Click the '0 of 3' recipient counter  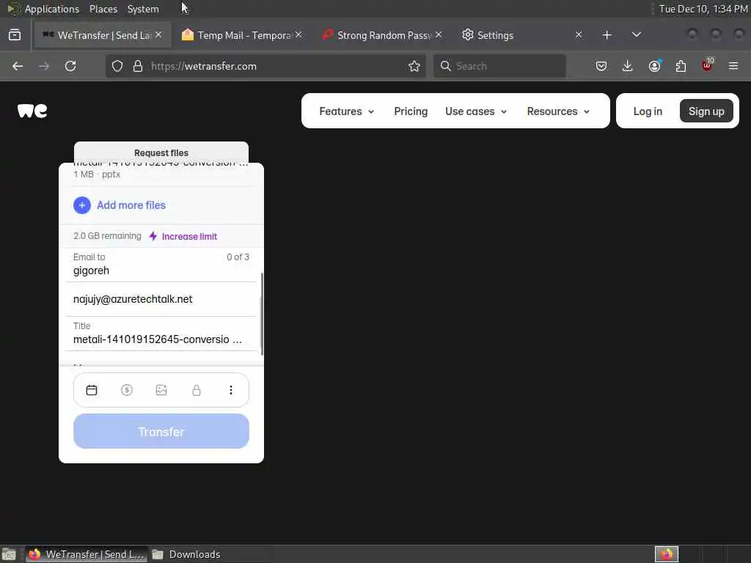tap(238, 257)
